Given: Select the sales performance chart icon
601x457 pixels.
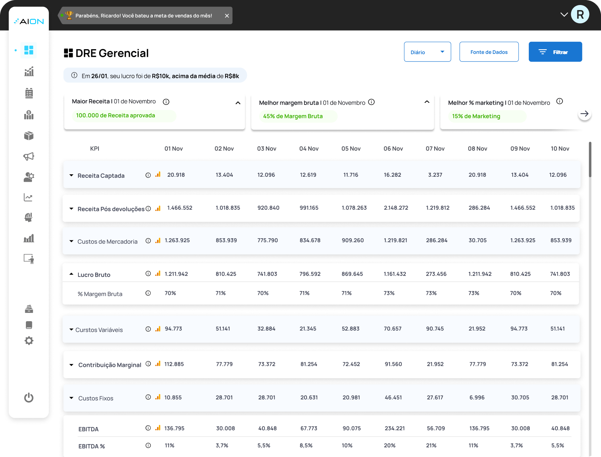Looking at the screenshot, I should click(x=29, y=71).
